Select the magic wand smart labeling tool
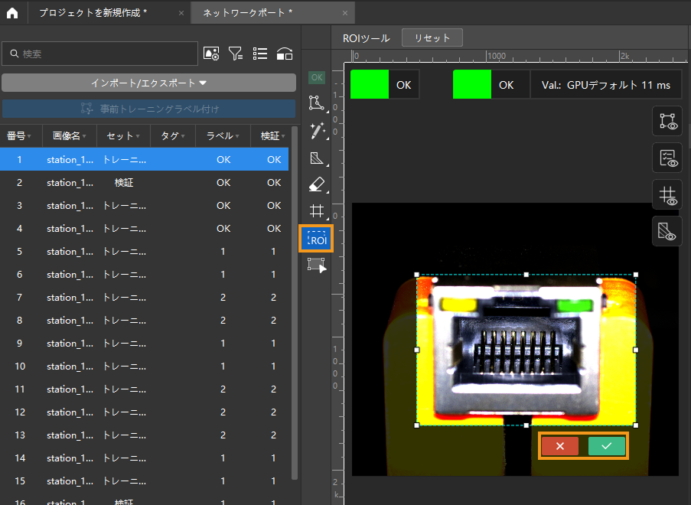The height and width of the screenshot is (505, 691). click(x=316, y=131)
